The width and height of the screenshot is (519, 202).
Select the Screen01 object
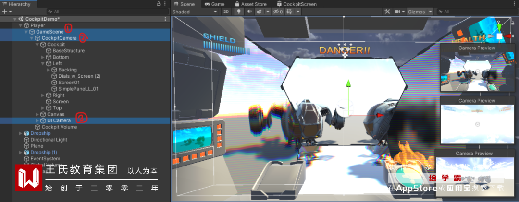tap(69, 83)
